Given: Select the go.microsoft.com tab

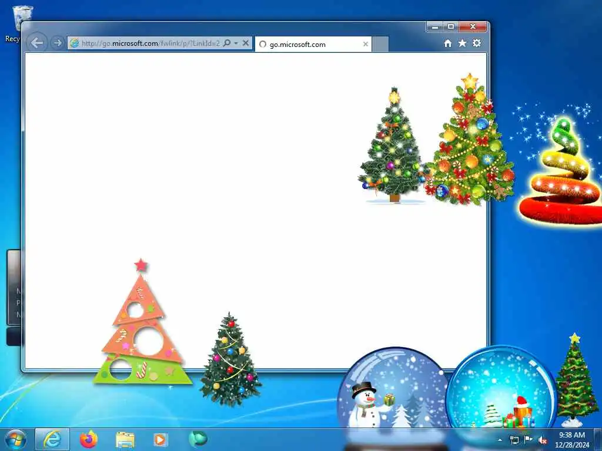Looking at the screenshot, I should point(314,44).
